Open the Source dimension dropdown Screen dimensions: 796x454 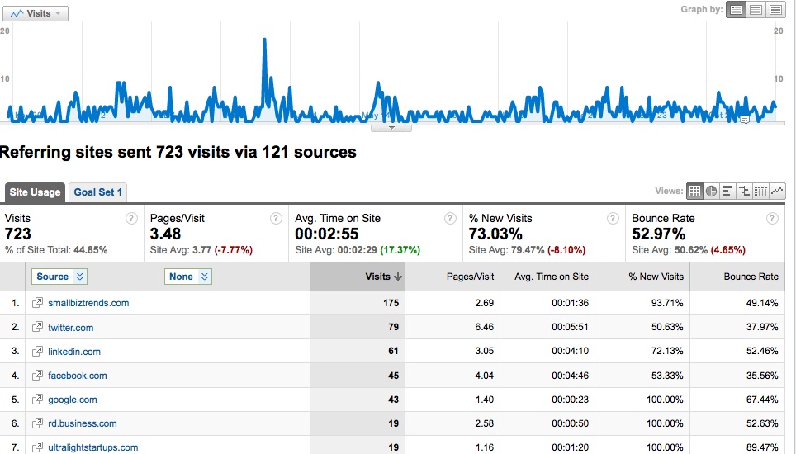tap(59, 277)
